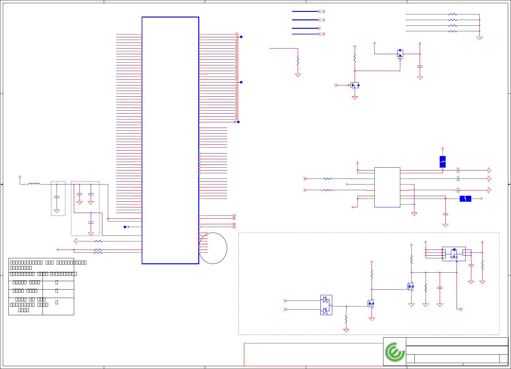Click the ground symbol below the four-resistor group
Image resolution: width=511 pixels, height=369 pixels.
[x=479, y=38]
